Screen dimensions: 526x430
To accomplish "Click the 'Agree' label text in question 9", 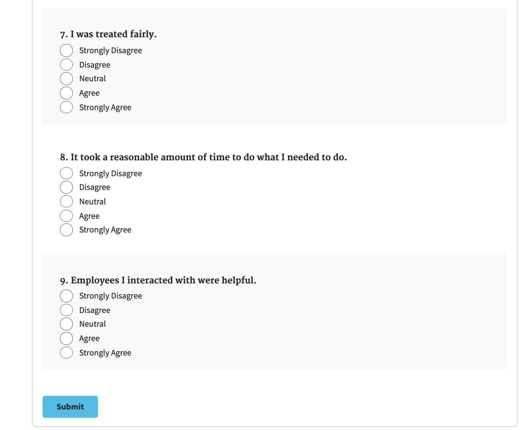I will (x=90, y=338).
